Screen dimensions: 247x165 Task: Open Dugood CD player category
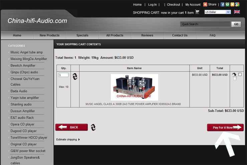[23, 131]
